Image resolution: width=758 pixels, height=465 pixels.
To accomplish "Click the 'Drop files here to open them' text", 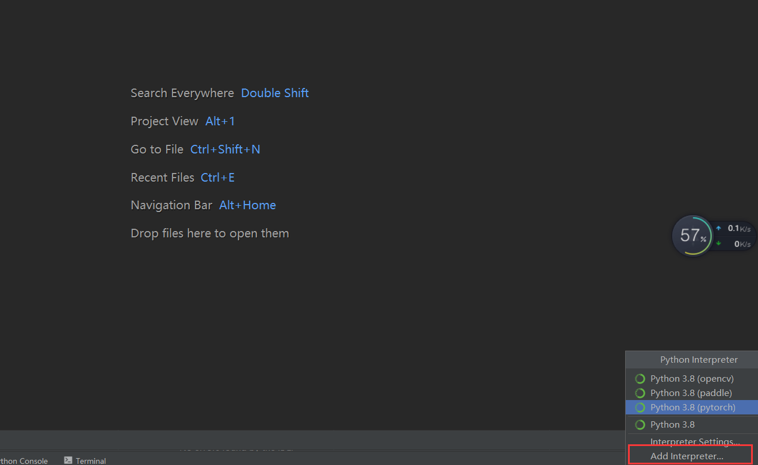I will coord(210,233).
